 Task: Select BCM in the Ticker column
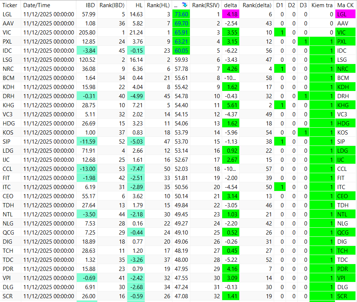(8, 78)
